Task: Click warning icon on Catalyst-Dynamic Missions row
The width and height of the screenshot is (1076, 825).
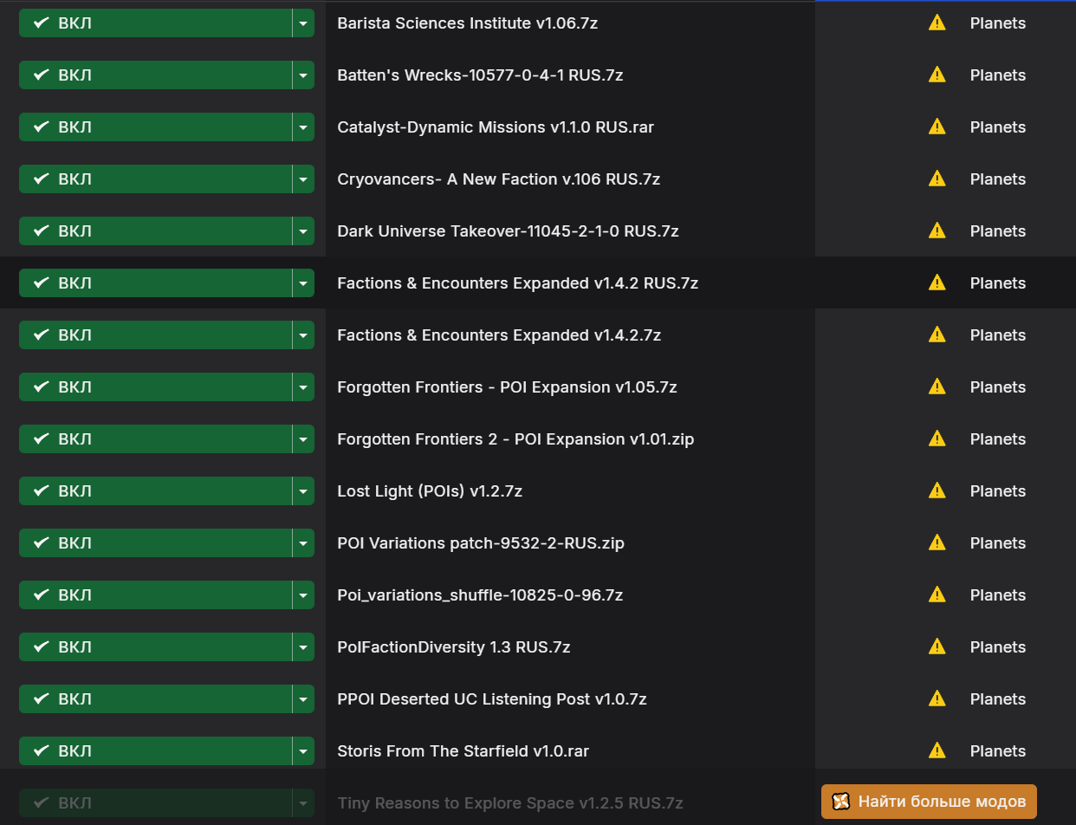Action: [937, 127]
